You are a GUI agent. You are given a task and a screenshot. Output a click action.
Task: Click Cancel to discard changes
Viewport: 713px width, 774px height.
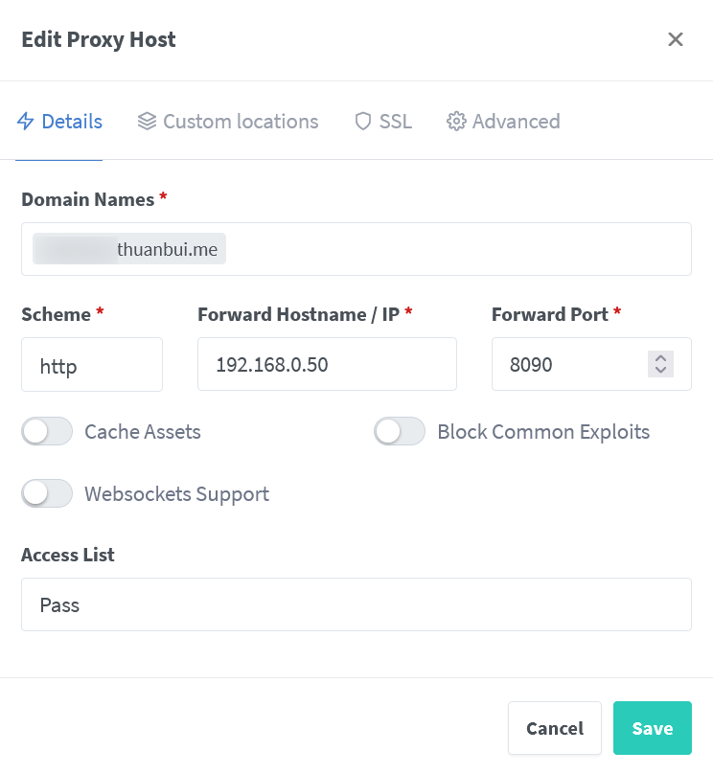[555, 728]
